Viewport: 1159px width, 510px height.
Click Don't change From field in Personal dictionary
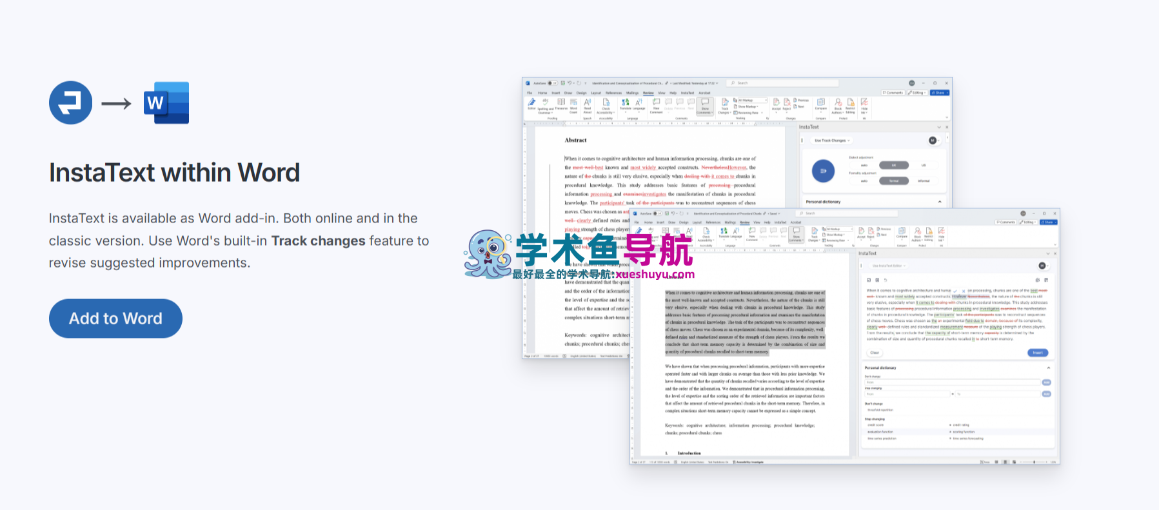click(952, 382)
